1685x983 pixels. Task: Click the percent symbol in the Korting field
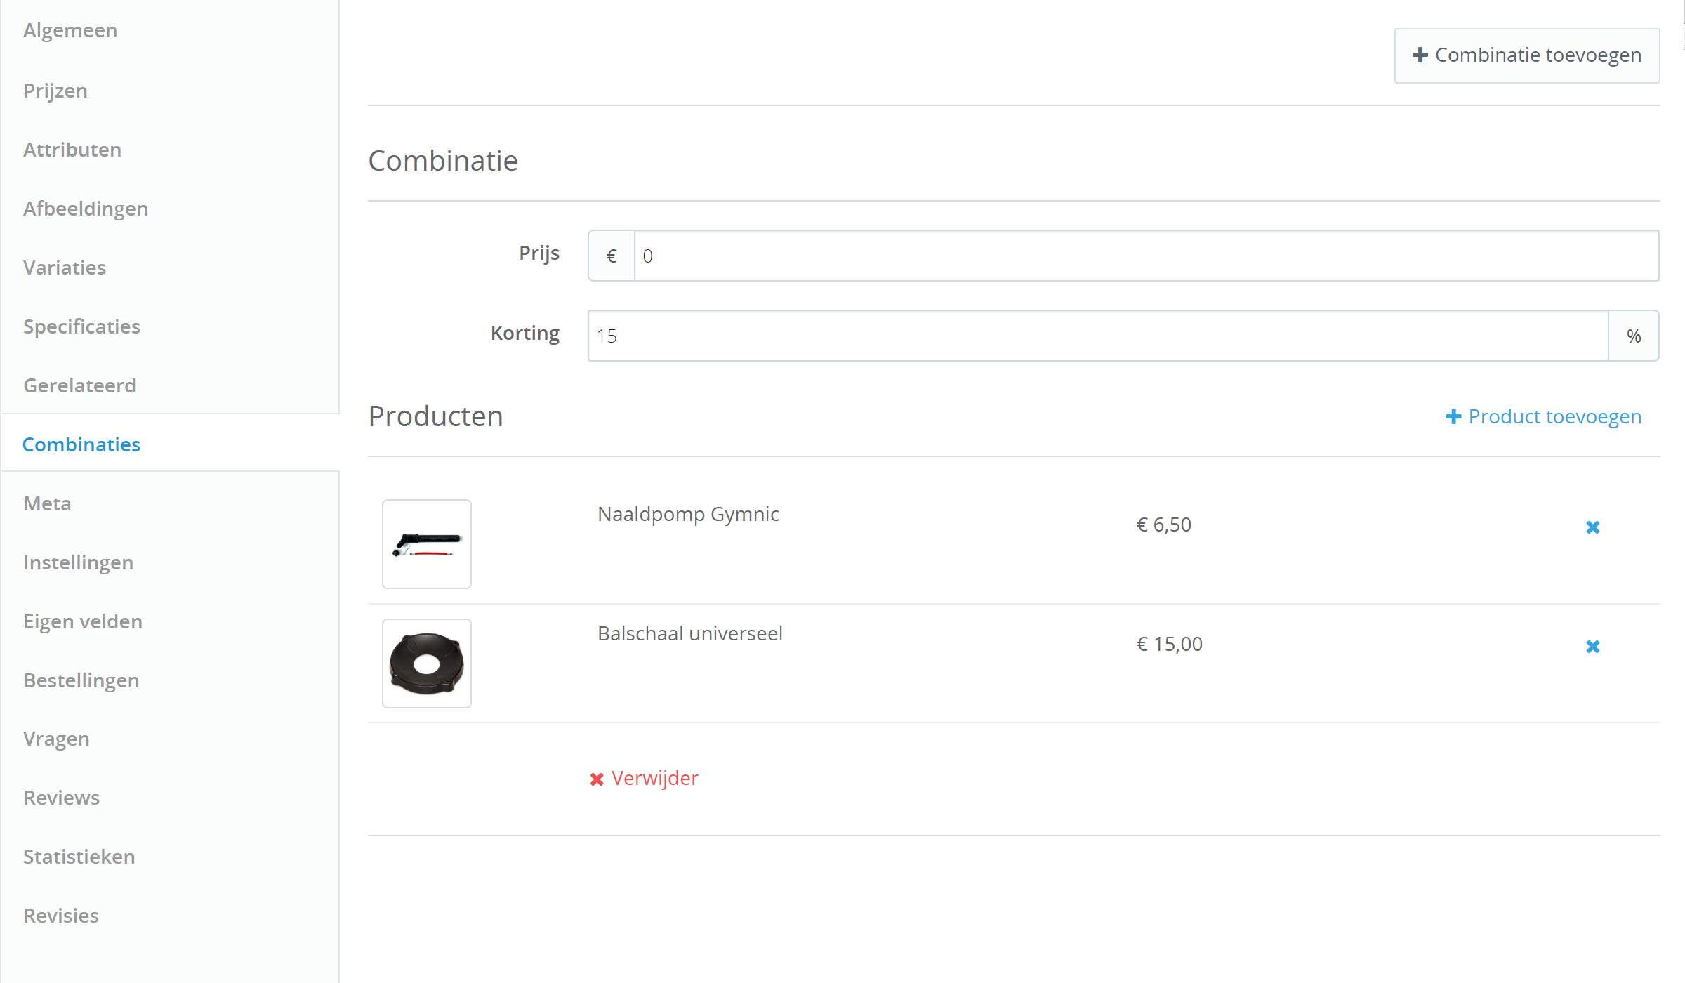[1634, 336]
